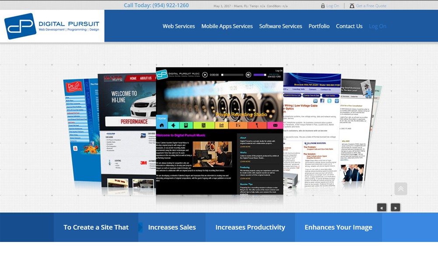
Task: Click the Hi-Line car website thumbnail
Action: [126, 131]
